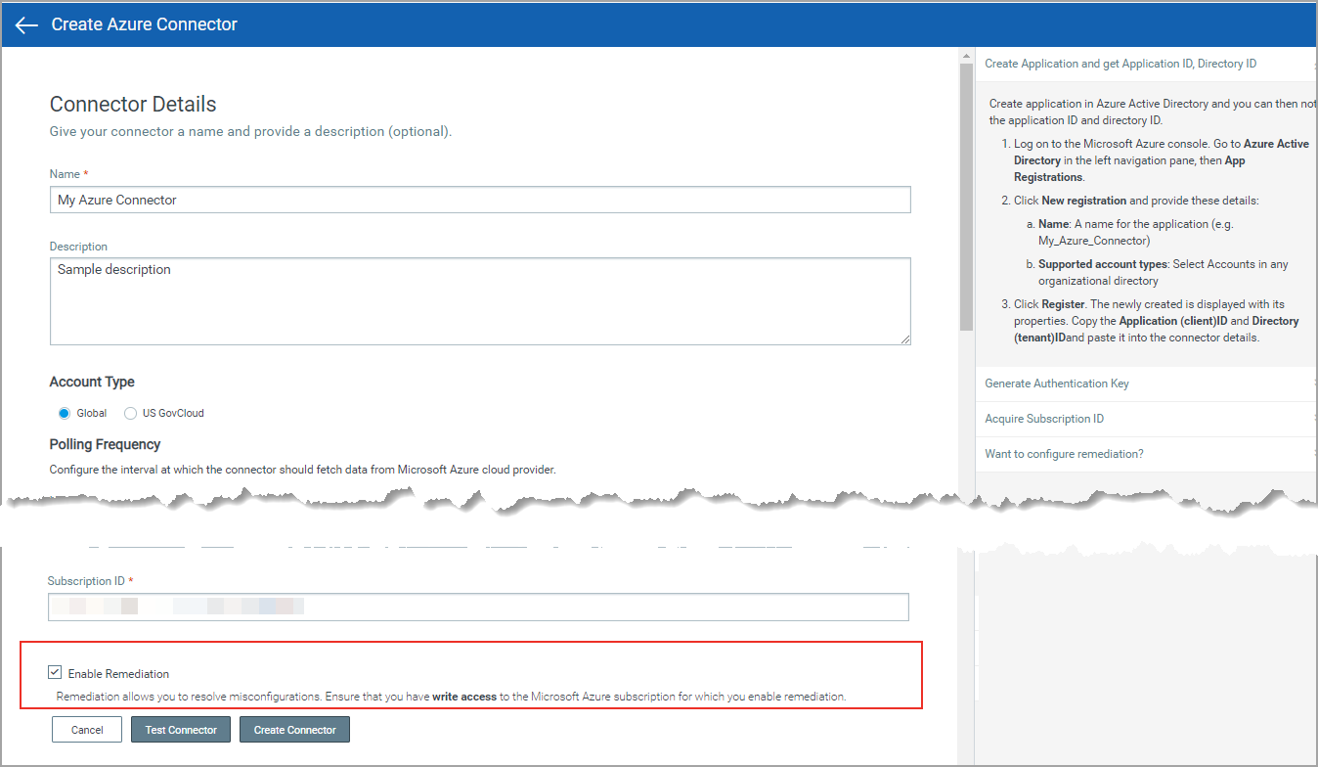The height and width of the screenshot is (767, 1318).
Task: Expand the Generate Authentication Key section
Action: tap(1059, 383)
